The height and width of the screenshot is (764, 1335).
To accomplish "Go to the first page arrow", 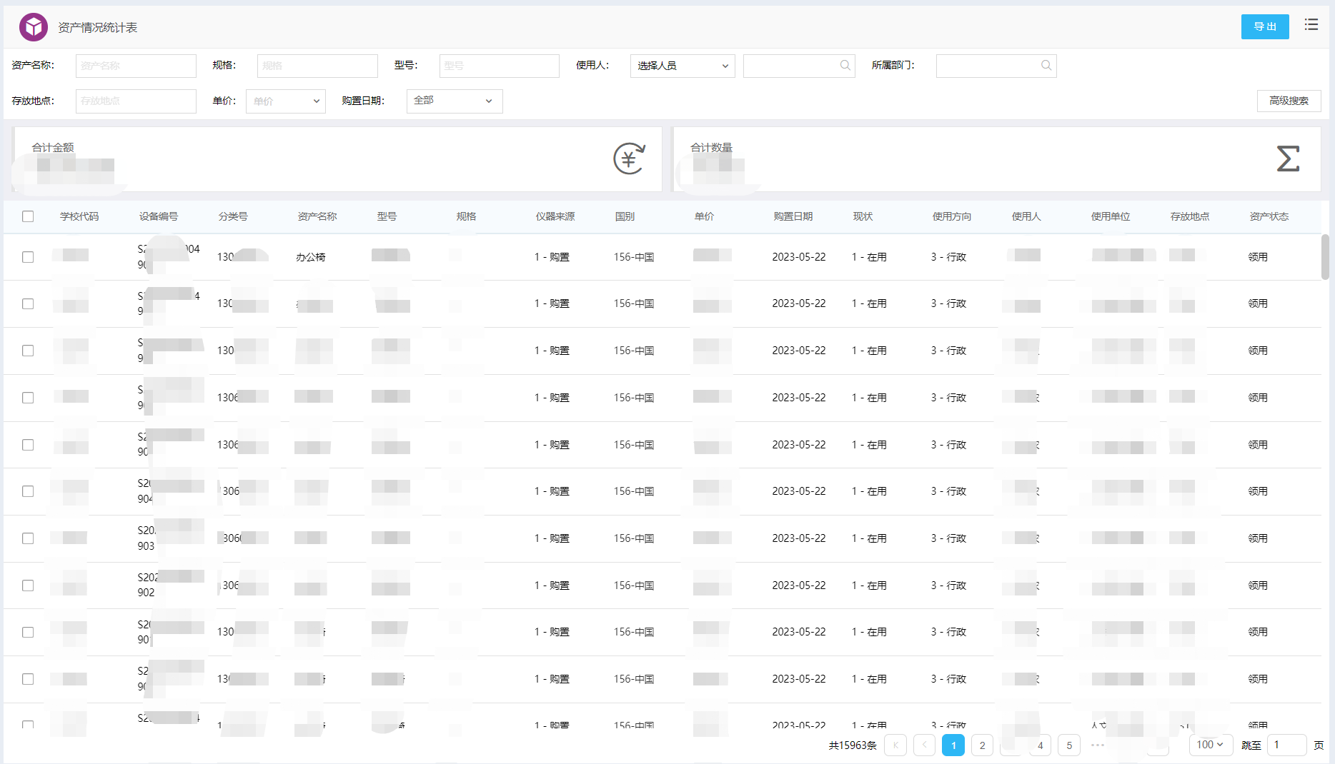I will tap(895, 745).
